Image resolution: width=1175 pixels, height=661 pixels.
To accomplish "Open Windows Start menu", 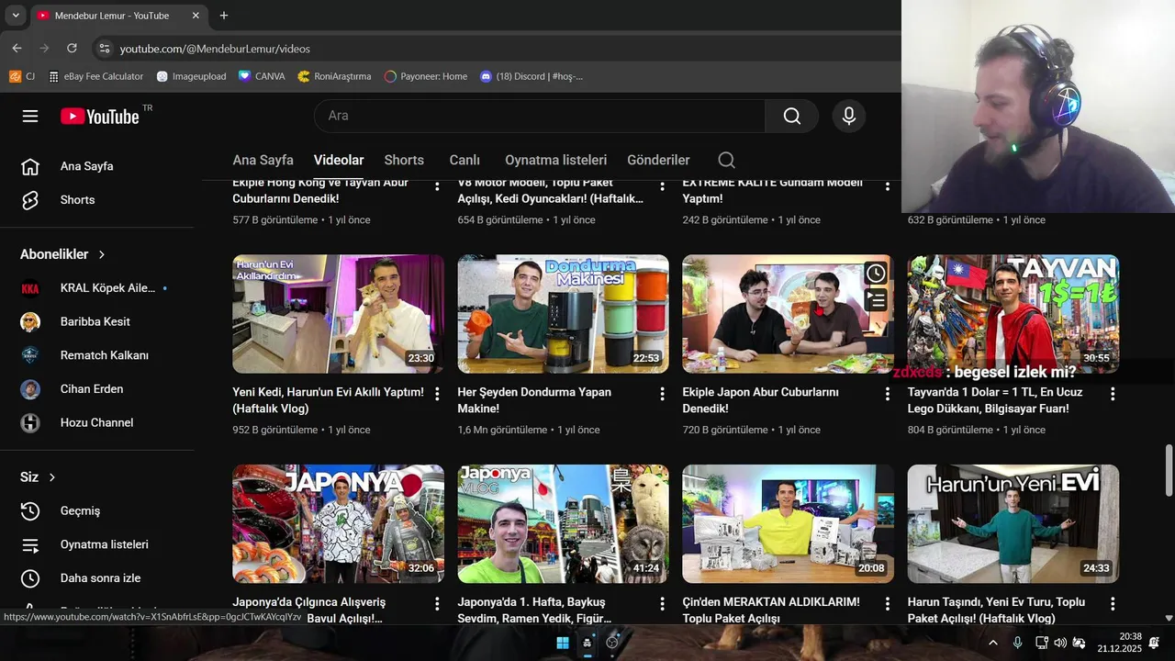I will click(562, 643).
